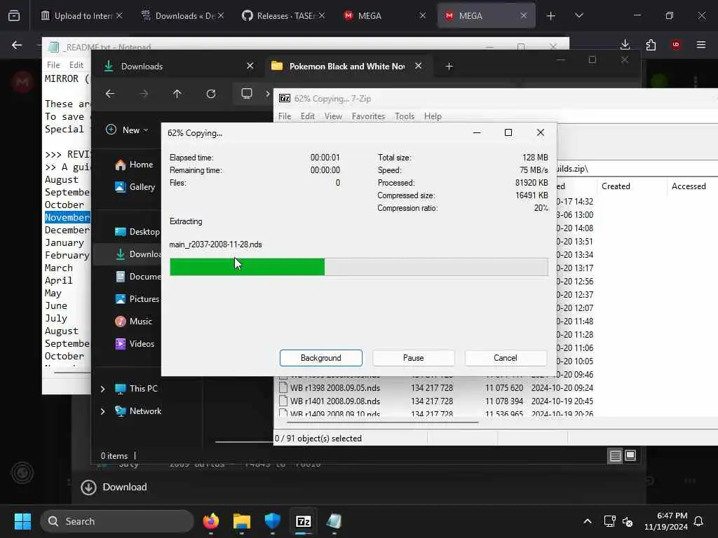Switch Explorer to details view icon

615,455
